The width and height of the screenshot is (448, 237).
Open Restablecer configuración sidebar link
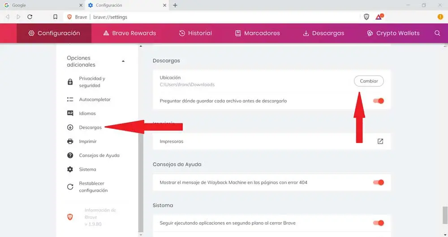93,187
